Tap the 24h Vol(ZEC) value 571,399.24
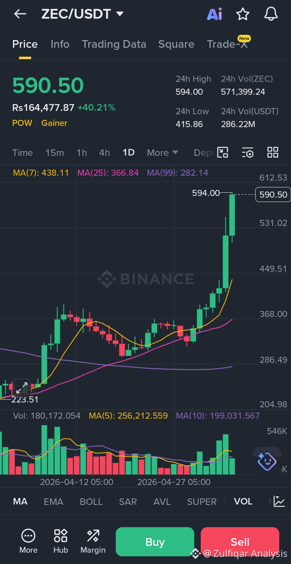Viewport: 291px width, 564px height. point(243,92)
